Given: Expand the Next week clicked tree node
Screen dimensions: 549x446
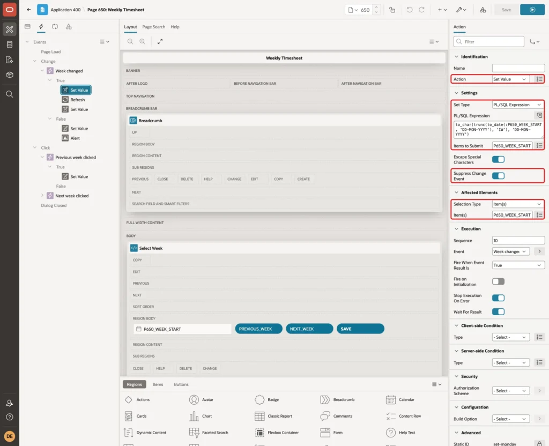Looking at the screenshot, I should click(x=42, y=195).
